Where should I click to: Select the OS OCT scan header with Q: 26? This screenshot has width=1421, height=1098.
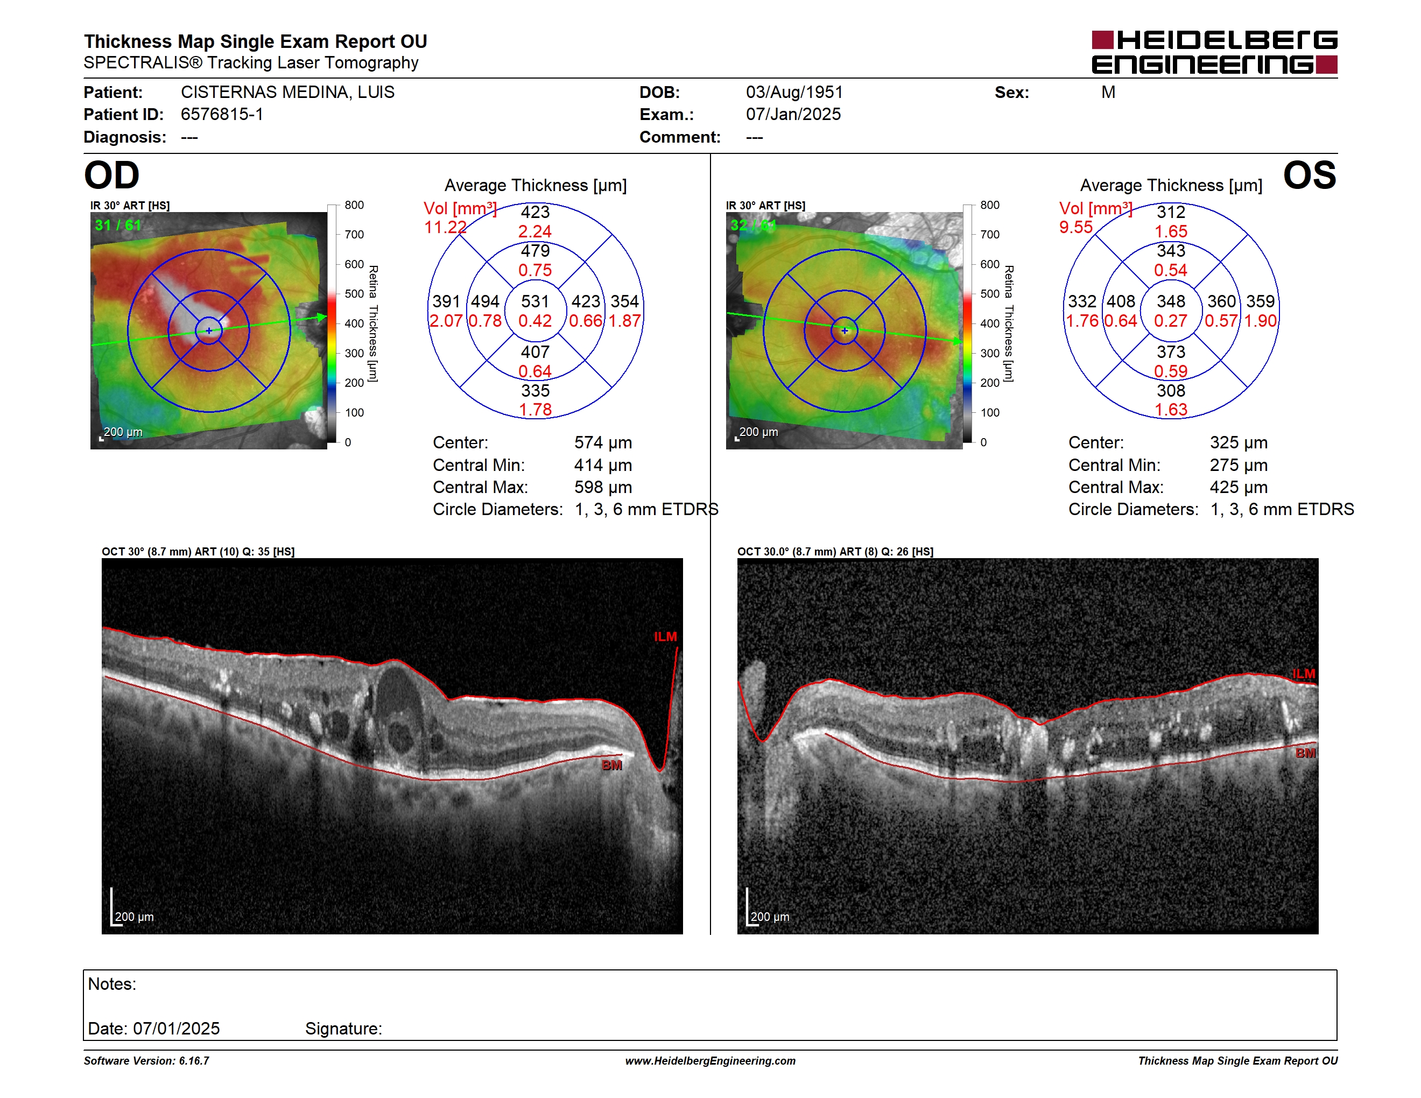835,552
